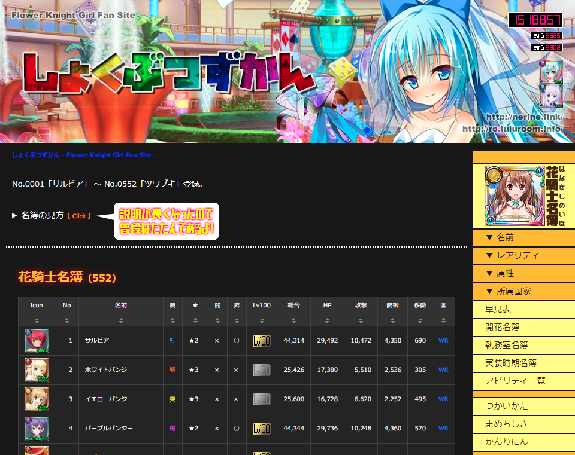Select the name cell イエローパンジー
This screenshot has height=455, width=575.
(108, 399)
